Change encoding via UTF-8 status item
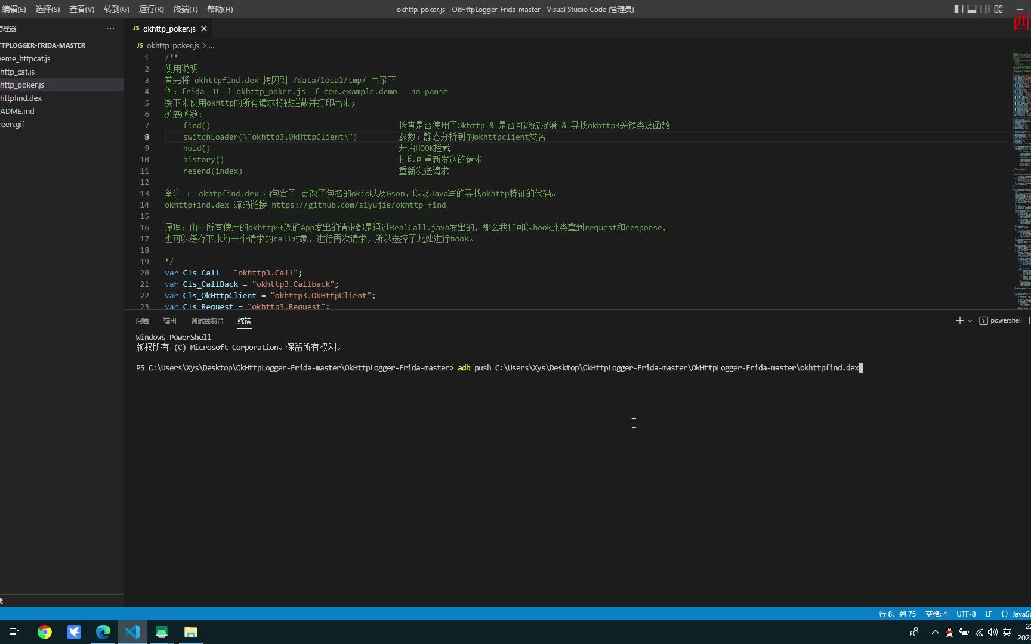The image size is (1031, 644). [966, 614]
